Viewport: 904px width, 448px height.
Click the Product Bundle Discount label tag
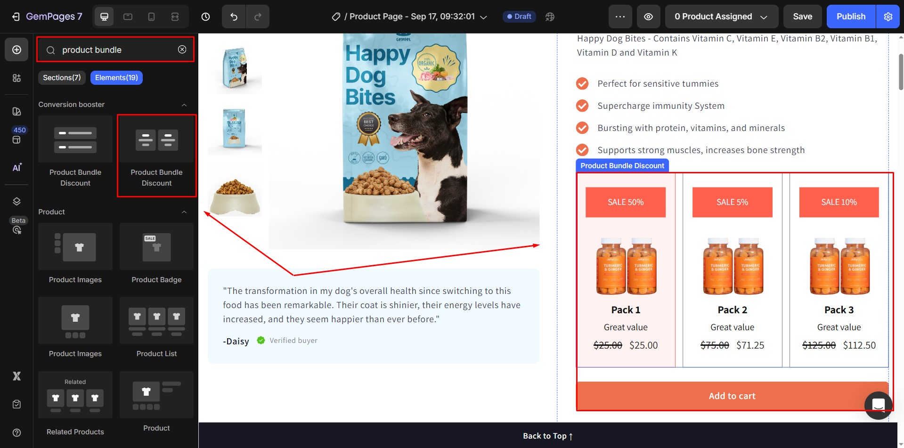coord(622,166)
